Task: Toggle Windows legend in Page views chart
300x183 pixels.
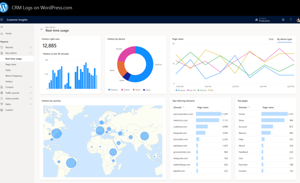Action: click(180, 90)
